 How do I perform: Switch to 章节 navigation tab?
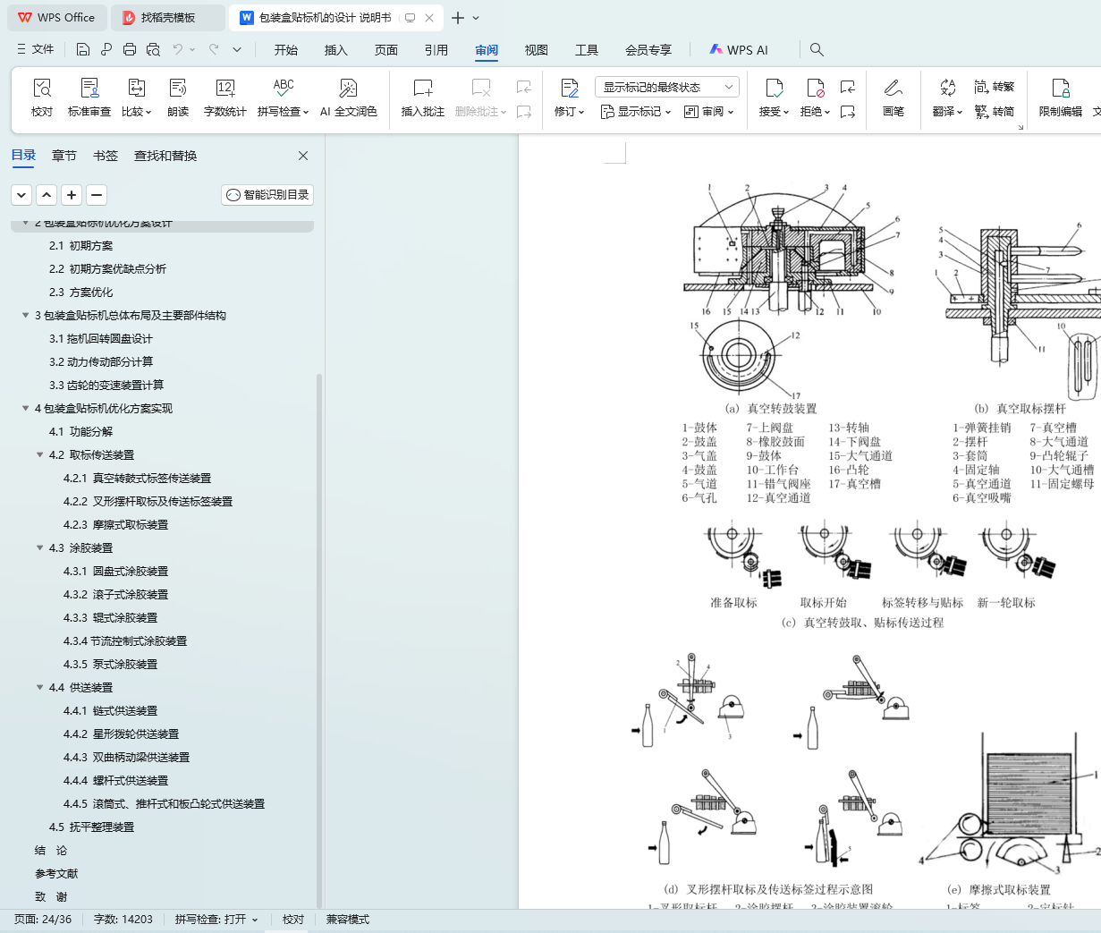pos(64,156)
